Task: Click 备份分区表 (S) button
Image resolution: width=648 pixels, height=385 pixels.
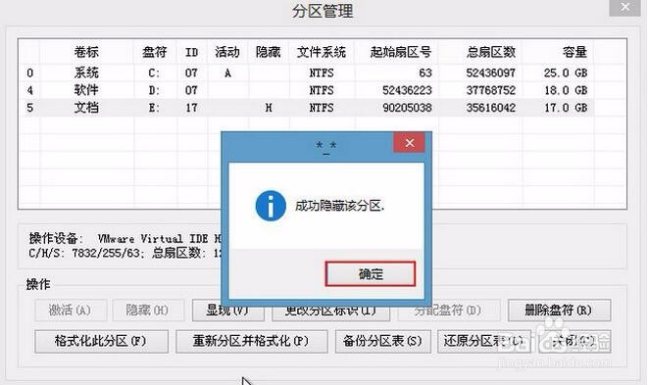Action: (382, 341)
